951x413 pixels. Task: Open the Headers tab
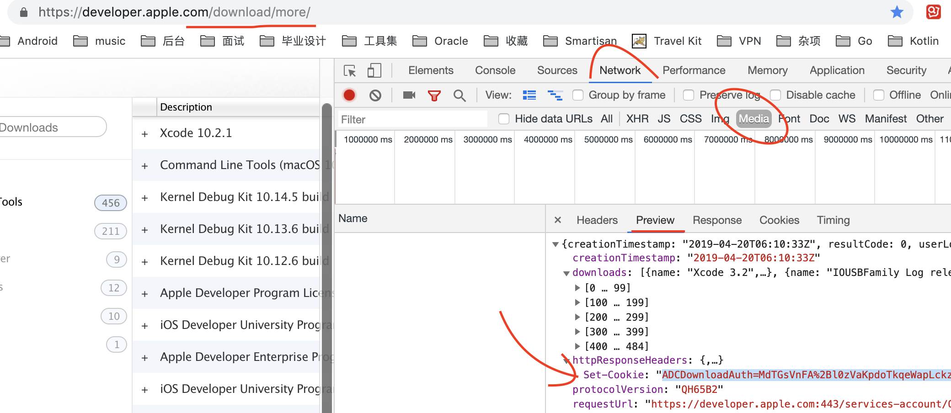point(597,220)
